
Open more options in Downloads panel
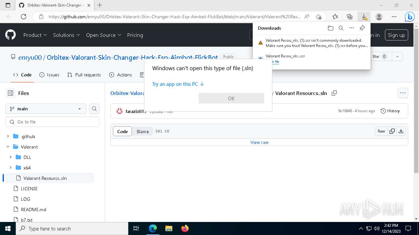pos(352,28)
